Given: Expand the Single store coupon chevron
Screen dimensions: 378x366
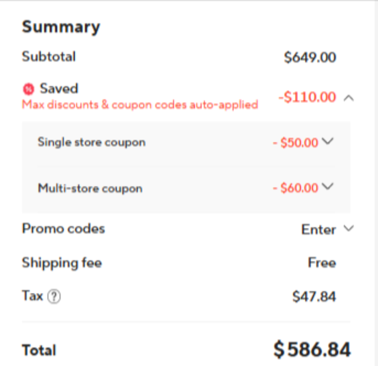Looking at the screenshot, I should tap(328, 141).
